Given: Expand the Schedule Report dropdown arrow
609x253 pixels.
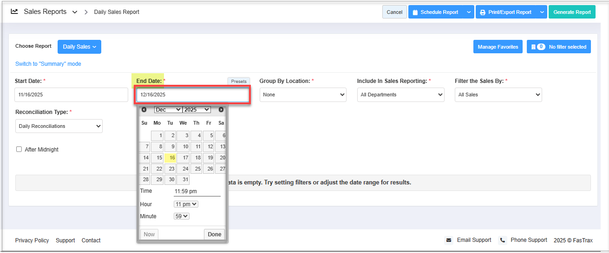Looking at the screenshot, I should [x=468, y=12].
